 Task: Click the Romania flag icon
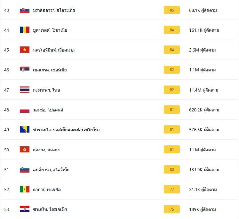25,30
